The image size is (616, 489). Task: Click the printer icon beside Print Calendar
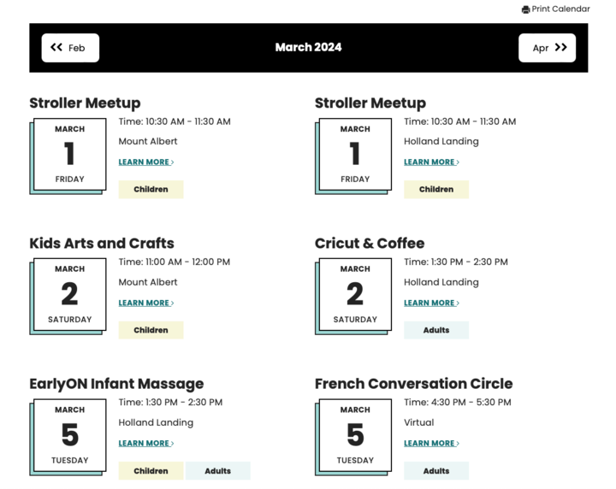pos(525,9)
